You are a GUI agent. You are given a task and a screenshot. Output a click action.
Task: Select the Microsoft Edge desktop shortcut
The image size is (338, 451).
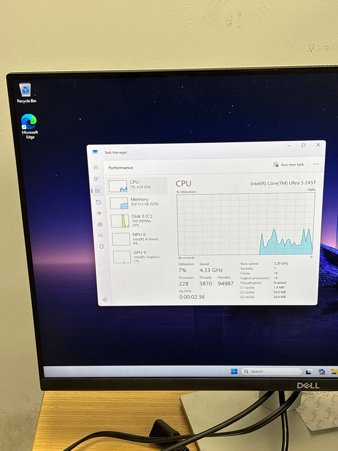click(x=30, y=127)
